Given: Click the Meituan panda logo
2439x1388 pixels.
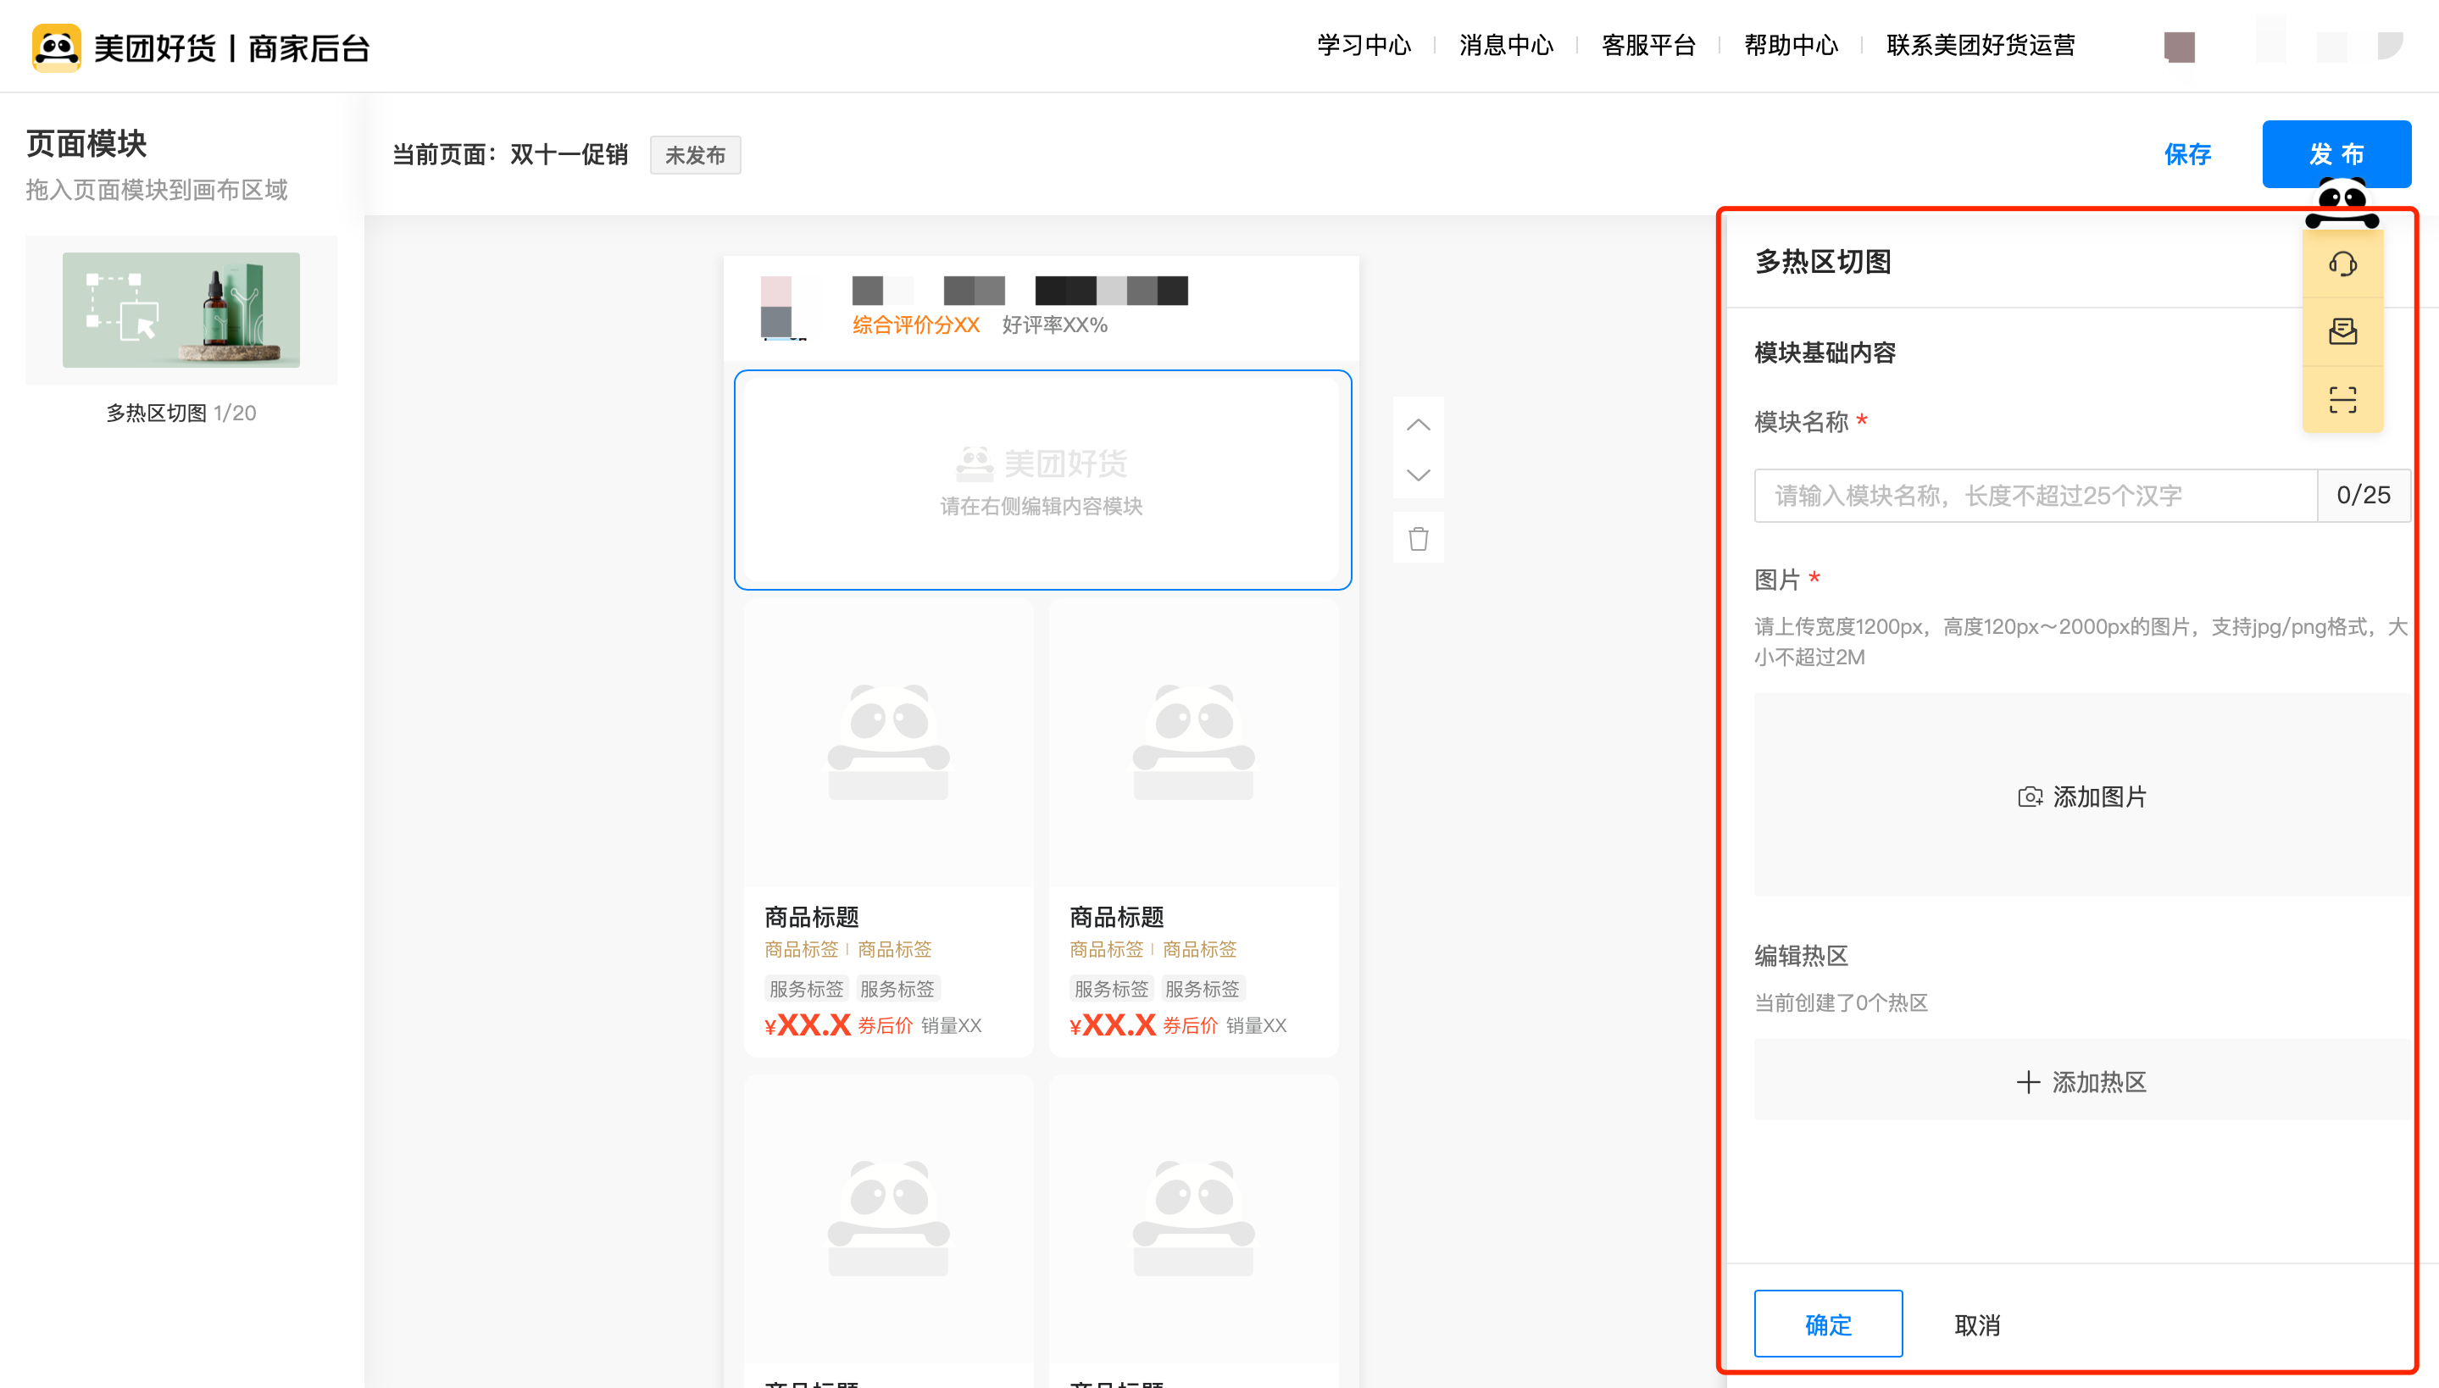Looking at the screenshot, I should pos(56,47).
